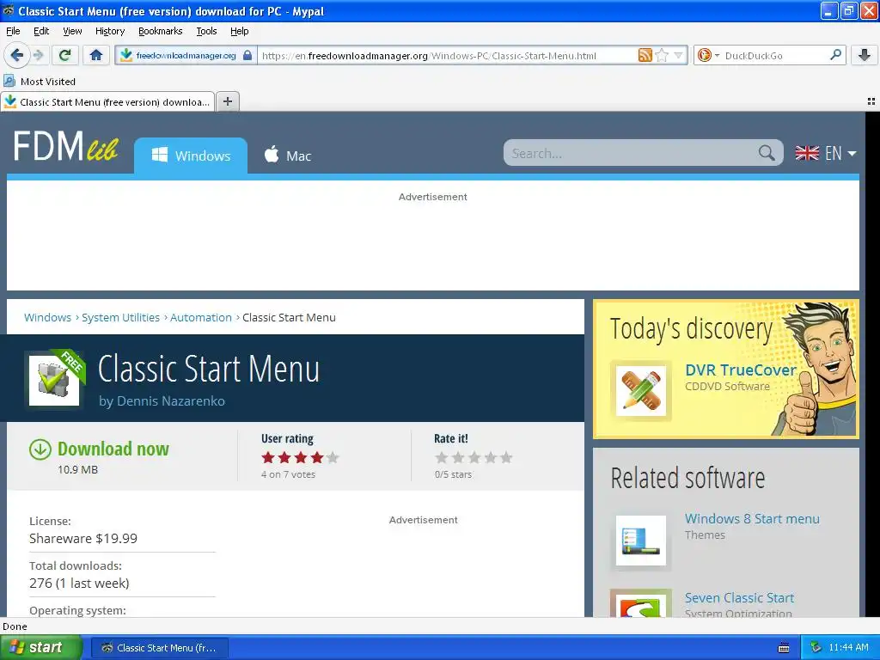The width and height of the screenshot is (880, 660).
Task: Open the File menu
Action: [x=13, y=31]
